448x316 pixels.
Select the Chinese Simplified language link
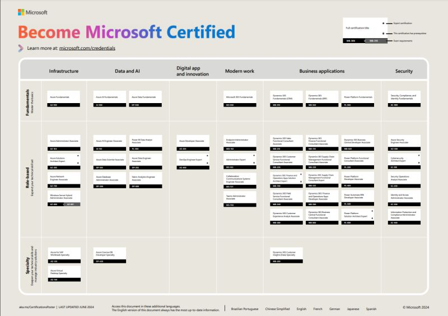(x=277, y=309)
